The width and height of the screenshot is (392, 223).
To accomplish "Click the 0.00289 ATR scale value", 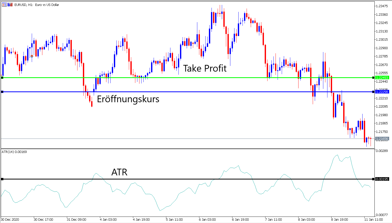I will pos(382,151).
